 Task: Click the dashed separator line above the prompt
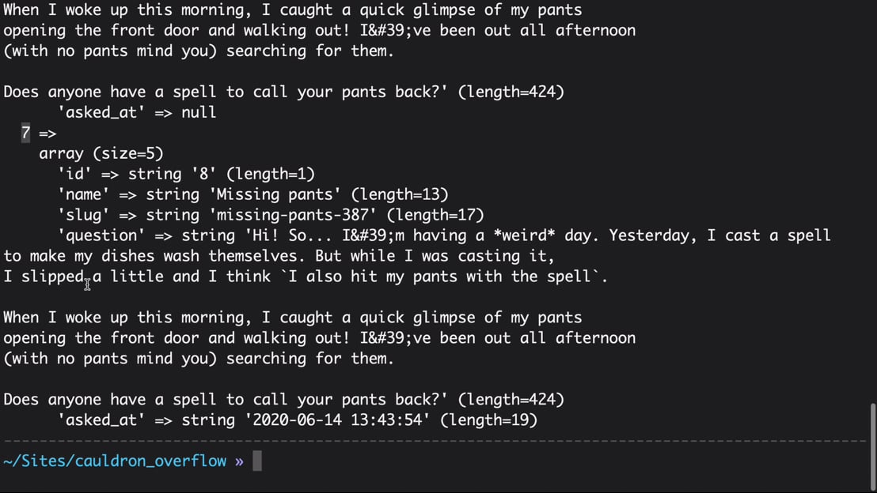(x=435, y=441)
